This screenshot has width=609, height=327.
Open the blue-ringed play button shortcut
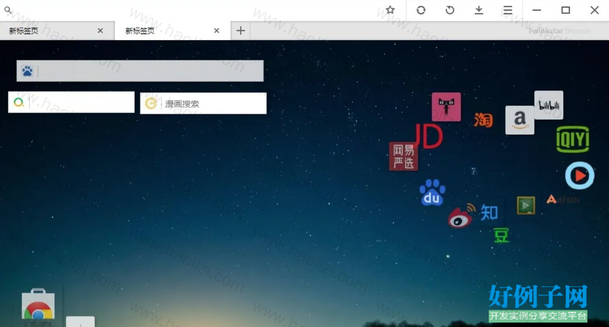click(580, 176)
